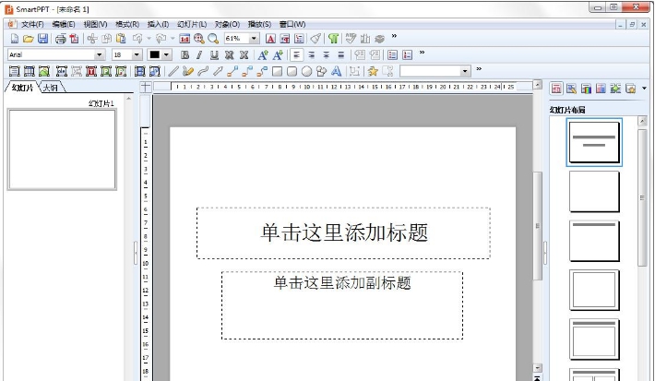Expand the redo history dropdown arrow
This screenshot has width=655, height=381.
click(173, 39)
